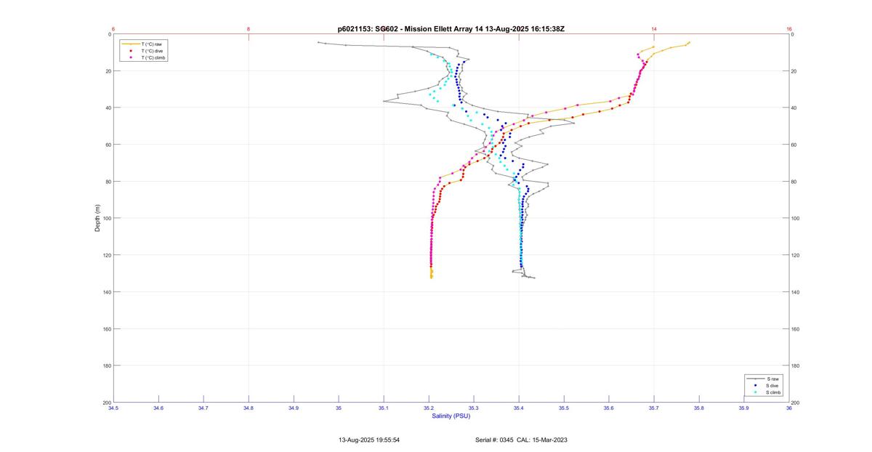Viewport: 872px width, 452px height.
Task: Click the red temperature tick label 8
Action: point(249,29)
